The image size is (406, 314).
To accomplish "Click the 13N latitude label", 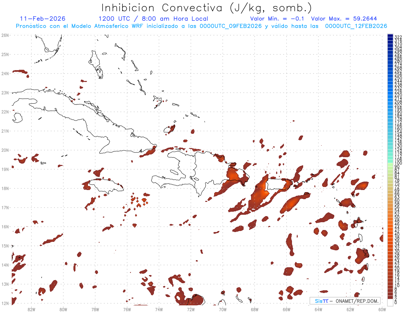I will 5,284.
